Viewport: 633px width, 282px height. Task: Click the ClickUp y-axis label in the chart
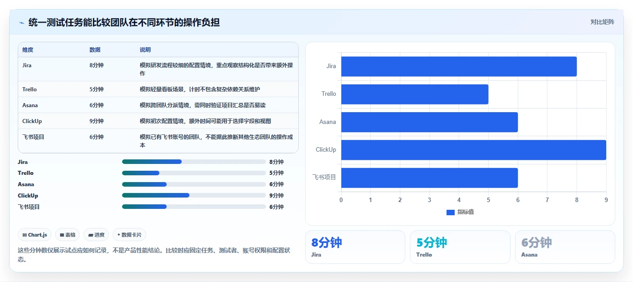[x=326, y=150]
